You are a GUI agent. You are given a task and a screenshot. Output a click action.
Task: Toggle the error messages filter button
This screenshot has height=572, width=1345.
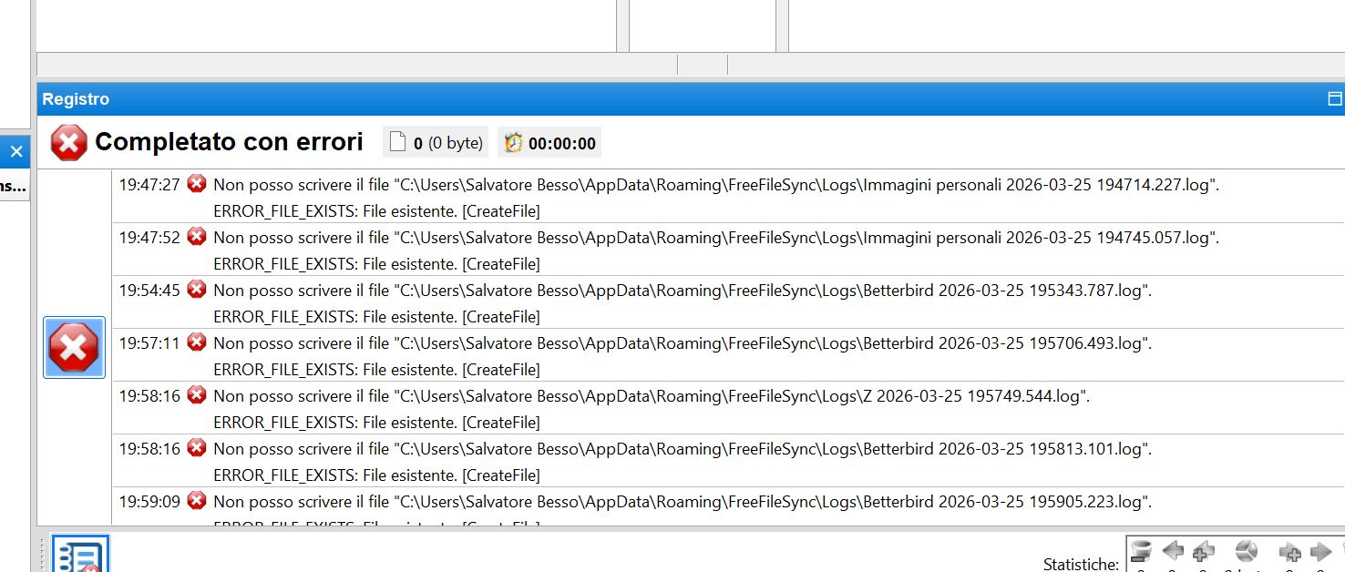(75, 347)
